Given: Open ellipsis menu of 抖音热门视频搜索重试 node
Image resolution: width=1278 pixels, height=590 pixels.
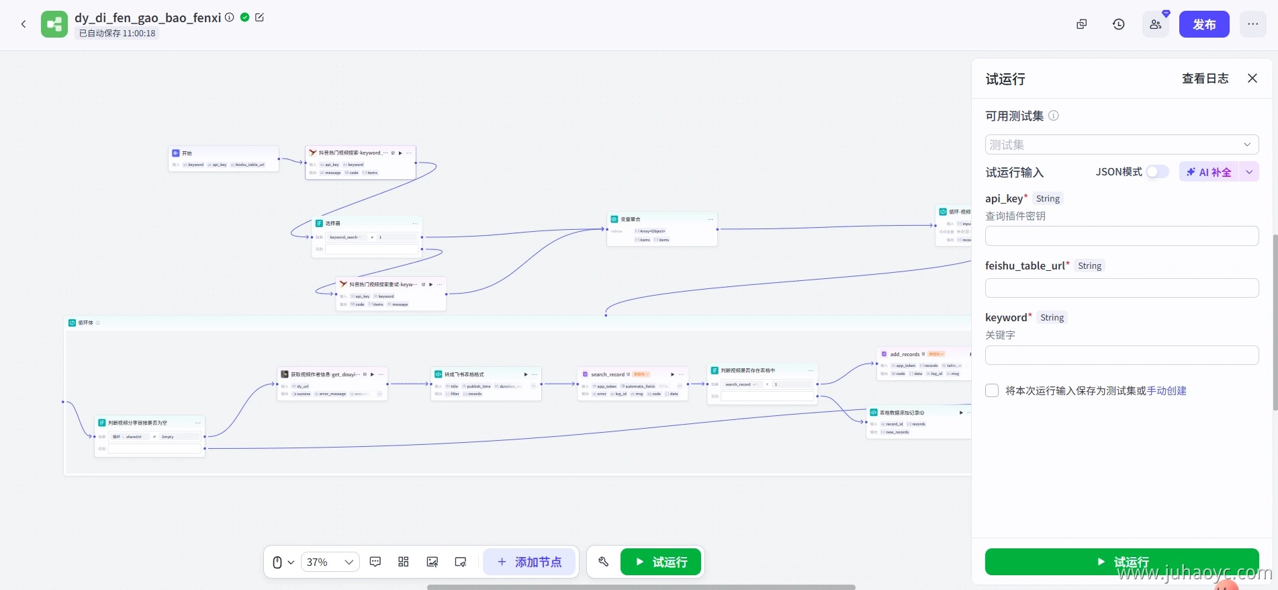Looking at the screenshot, I should coord(440,284).
